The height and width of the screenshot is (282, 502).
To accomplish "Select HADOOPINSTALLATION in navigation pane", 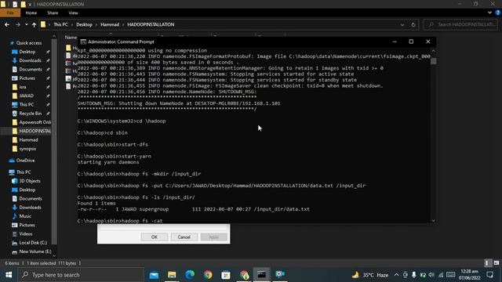I will click(35, 131).
